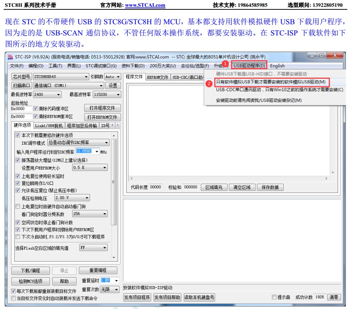Viewport: 348px width, 309px height.
Task: Toggle 下次下载用户程序时擦除用户EEPROM区 checkbox
Action: 18,229
